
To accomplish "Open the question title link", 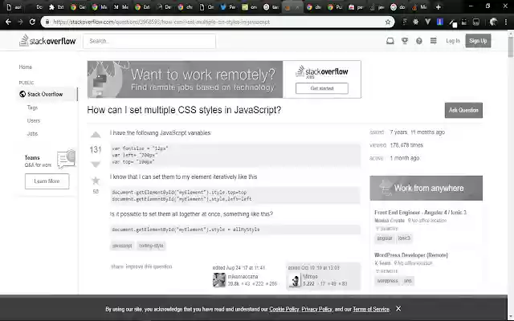I will click(184, 110).
